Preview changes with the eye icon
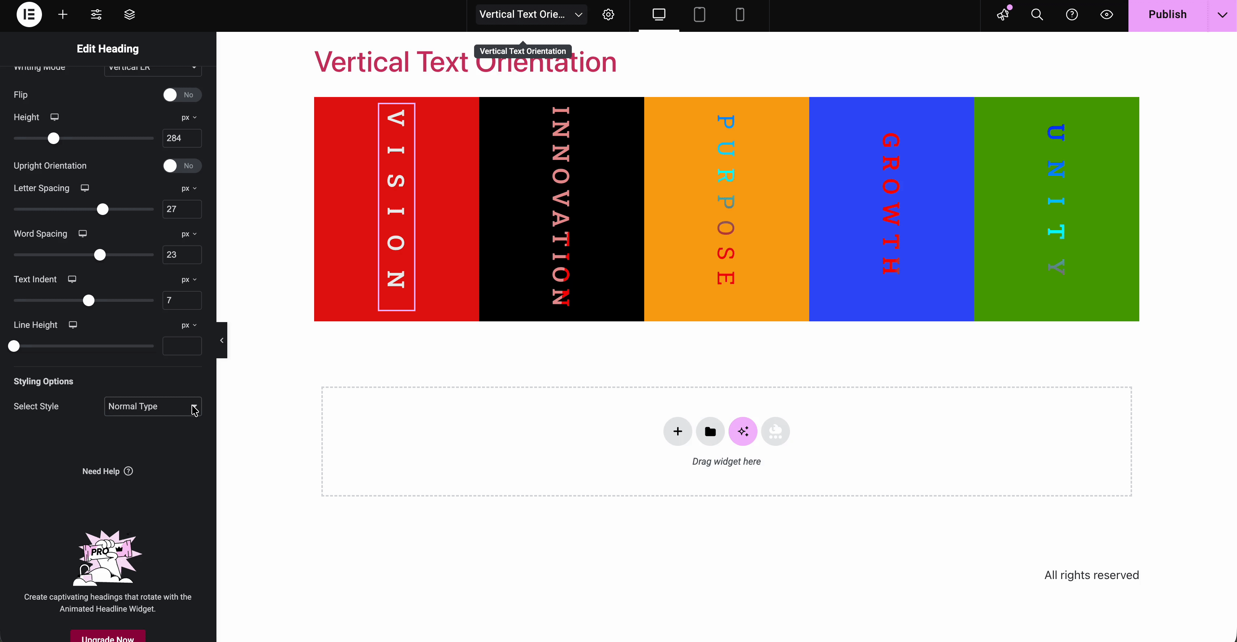The image size is (1237, 642). pos(1107,14)
